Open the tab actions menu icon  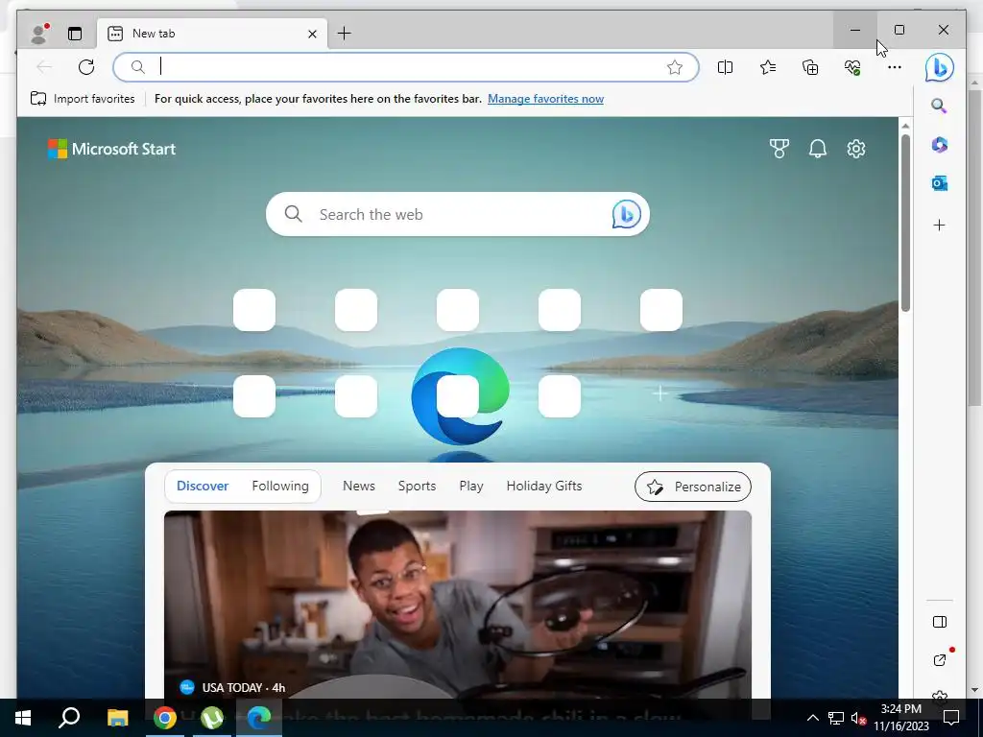[x=75, y=34]
